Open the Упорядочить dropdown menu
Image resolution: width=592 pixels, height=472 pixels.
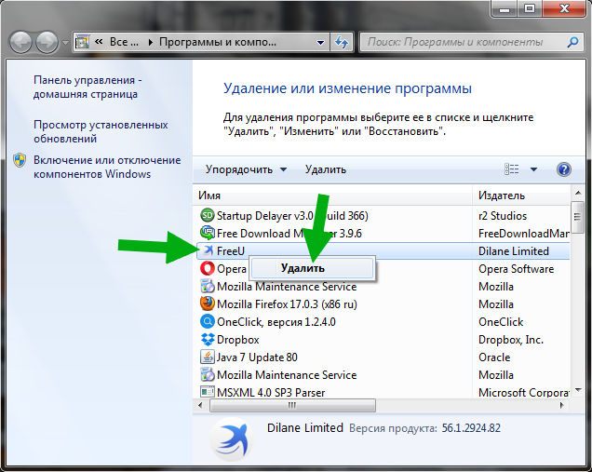[x=246, y=169]
